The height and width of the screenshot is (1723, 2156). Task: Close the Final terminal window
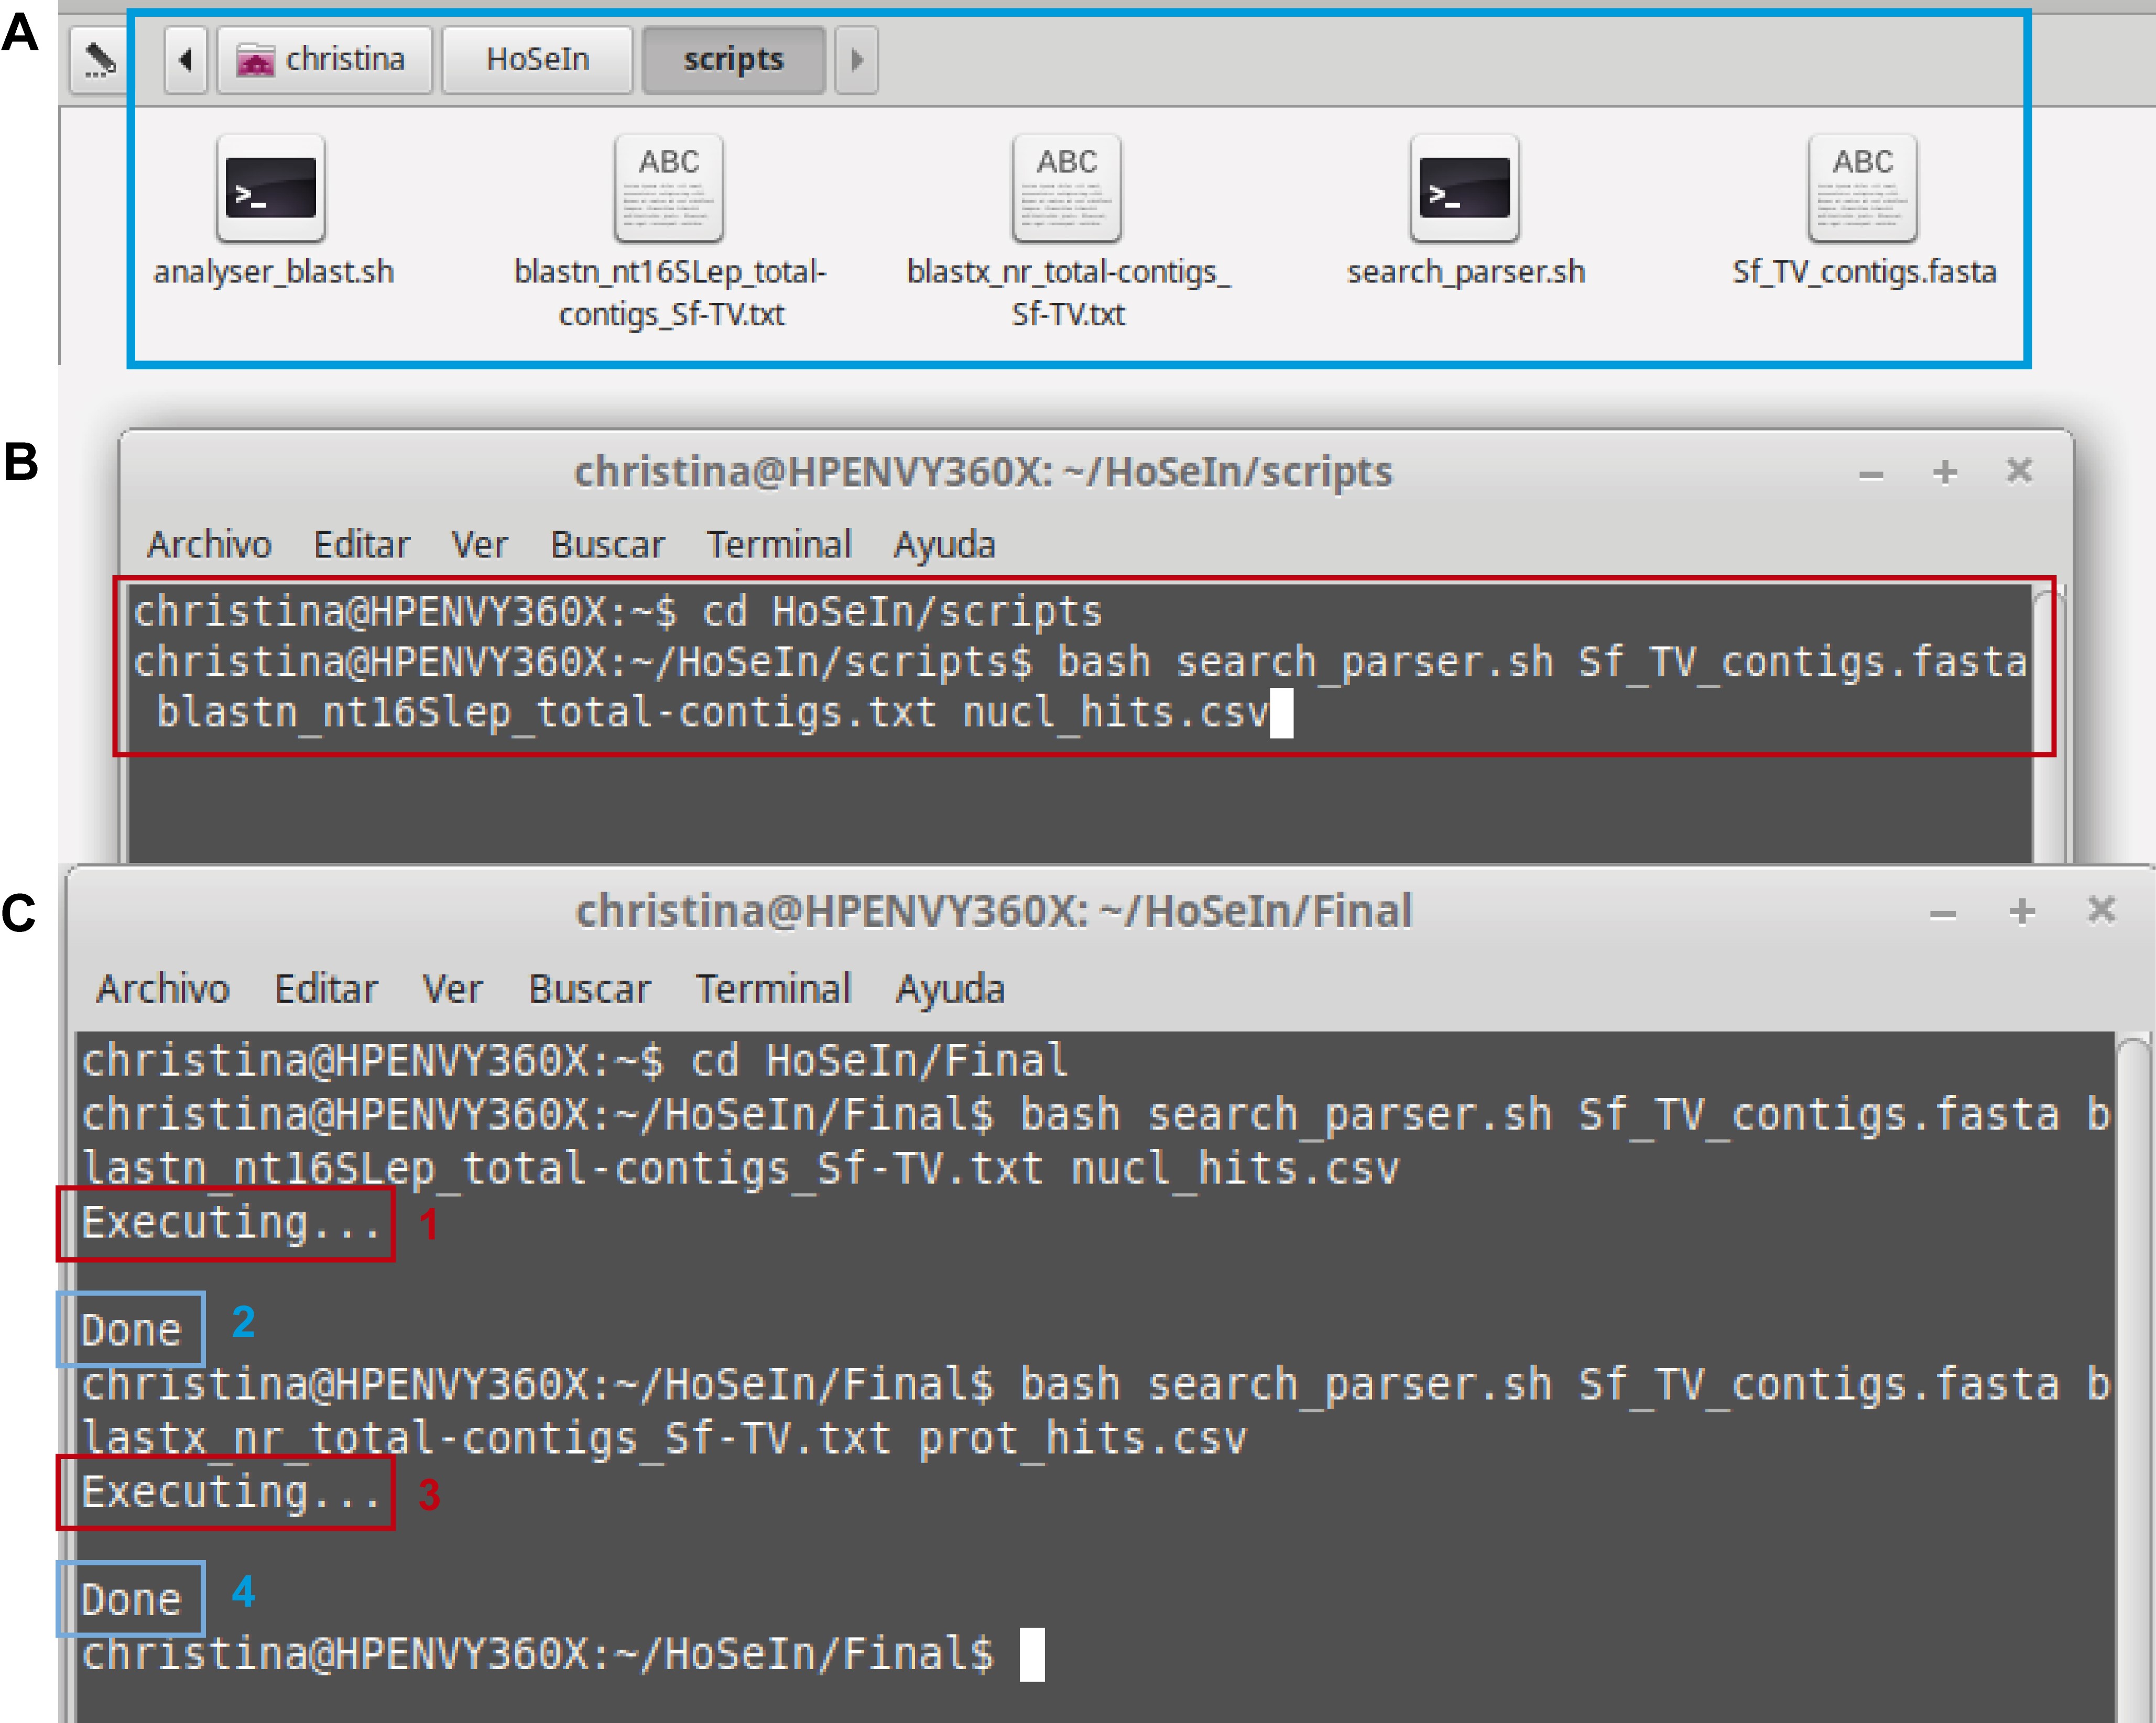(2101, 909)
